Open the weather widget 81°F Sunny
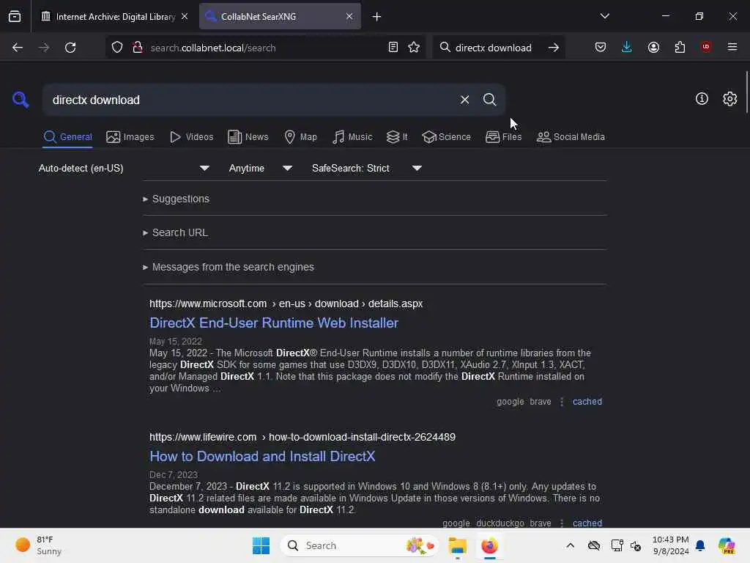The image size is (750, 563). (38, 545)
